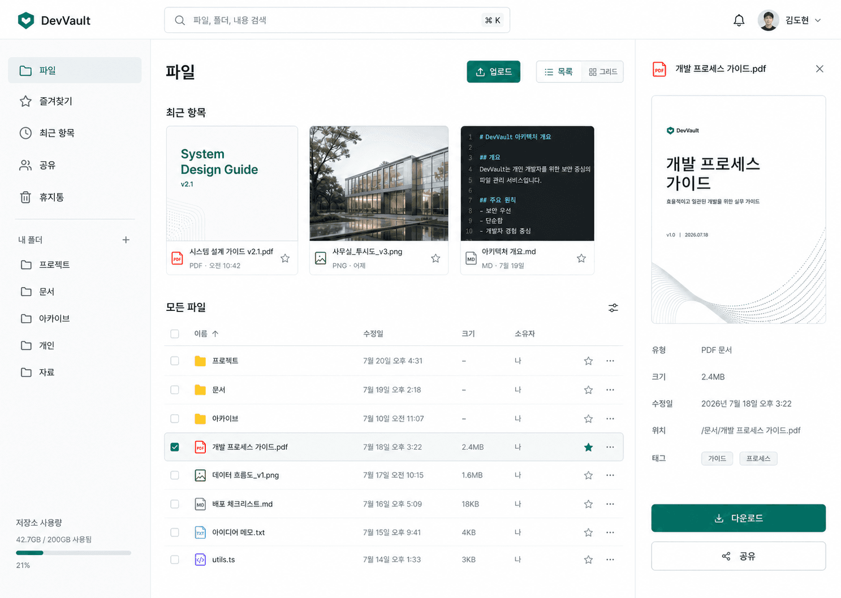The height and width of the screenshot is (598, 841).
Task: Open 즐겨찾기 in the sidebar
Action: pos(75,101)
